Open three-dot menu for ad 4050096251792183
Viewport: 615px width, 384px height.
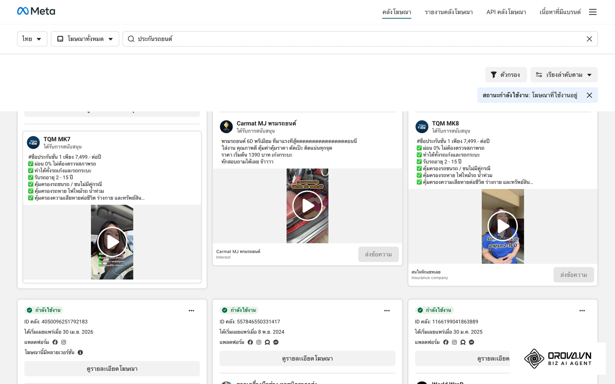coord(191,311)
